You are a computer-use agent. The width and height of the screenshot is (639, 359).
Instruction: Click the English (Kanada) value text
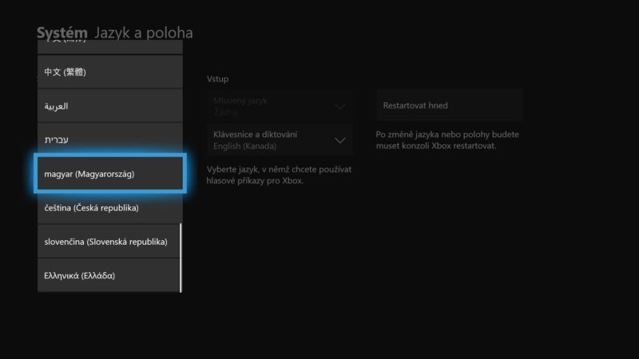[244, 146]
